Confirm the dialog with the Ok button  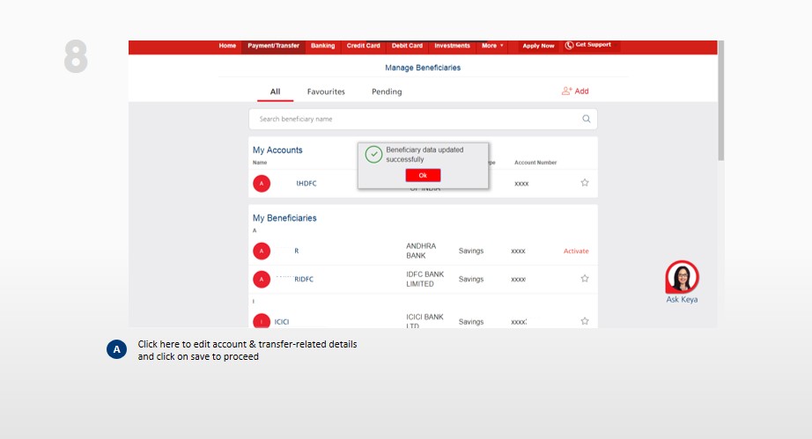(423, 175)
